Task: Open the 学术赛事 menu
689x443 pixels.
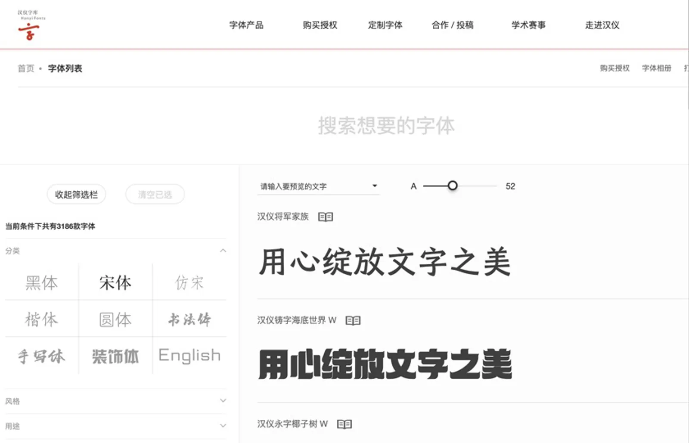Action: pyautogui.click(x=528, y=25)
